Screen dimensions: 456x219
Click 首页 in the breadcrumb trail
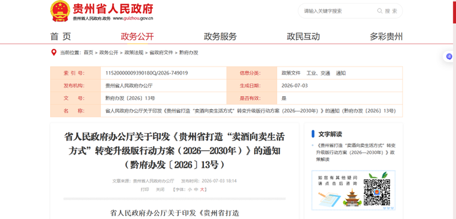click(88, 52)
